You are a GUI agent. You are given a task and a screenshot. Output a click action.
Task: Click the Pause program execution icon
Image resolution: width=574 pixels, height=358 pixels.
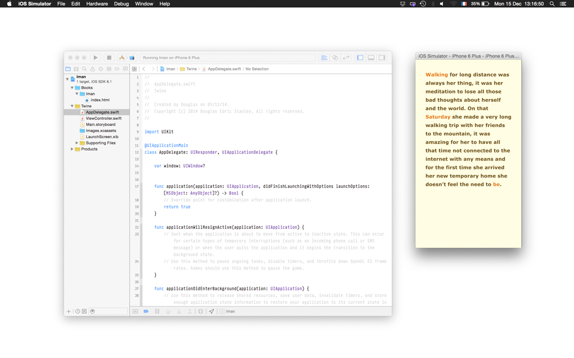click(x=157, y=311)
